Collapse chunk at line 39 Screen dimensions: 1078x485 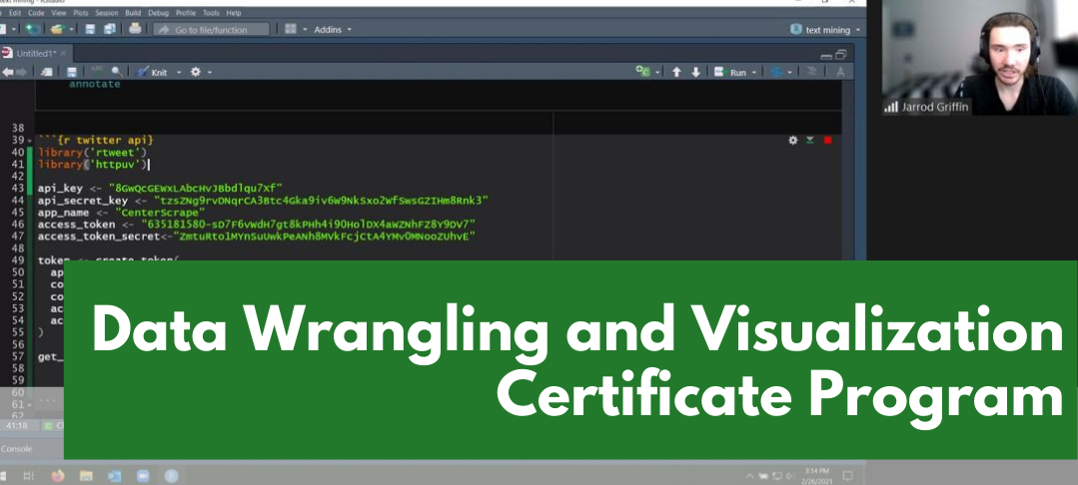(x=30, y=141)
